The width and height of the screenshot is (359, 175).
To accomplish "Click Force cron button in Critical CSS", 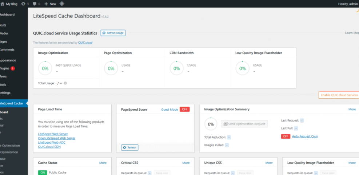I will tap(162, 173).
